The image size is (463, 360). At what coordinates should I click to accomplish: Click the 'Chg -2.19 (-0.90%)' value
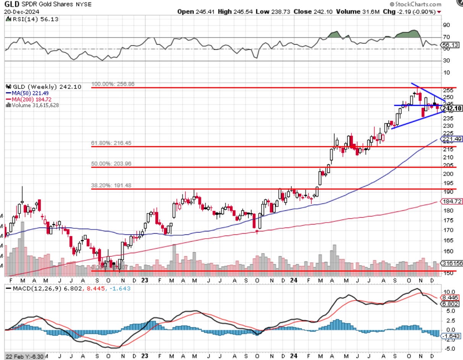click(x=410, y=12)
